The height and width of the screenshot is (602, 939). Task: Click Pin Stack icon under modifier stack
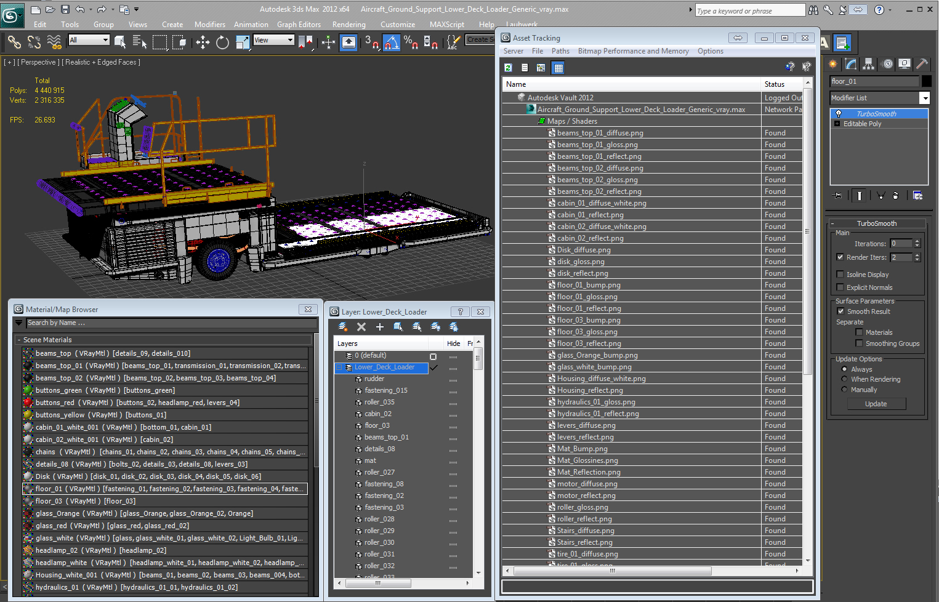[838, 196]
